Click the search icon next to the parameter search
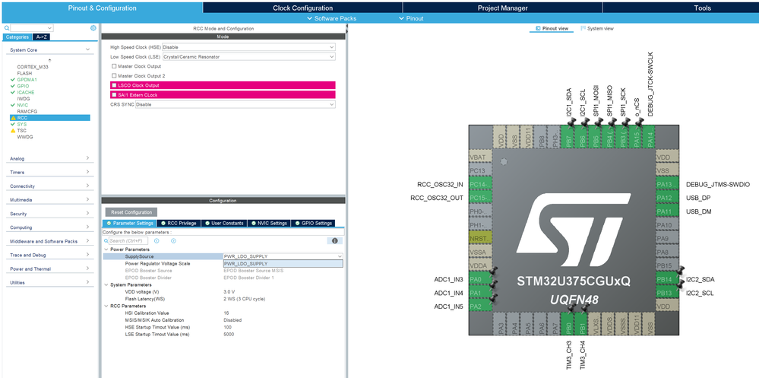 106,241
